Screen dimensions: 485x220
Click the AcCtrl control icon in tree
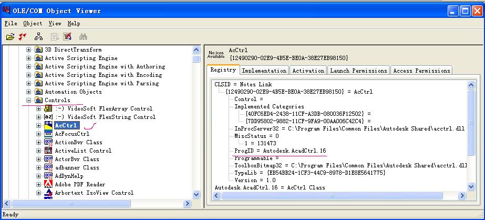[x=48, y=125]
